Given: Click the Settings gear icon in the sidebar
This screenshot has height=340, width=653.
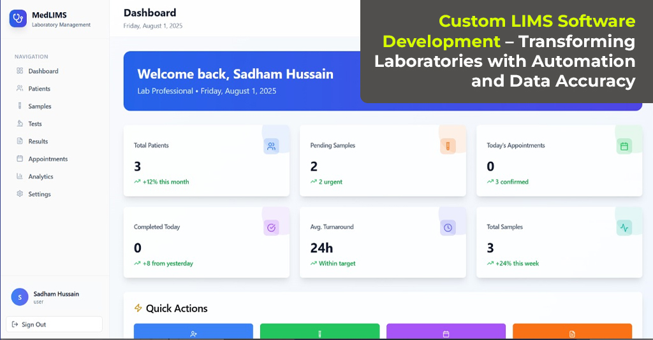Looking at the screenshot, I should [x=20, y=194].
